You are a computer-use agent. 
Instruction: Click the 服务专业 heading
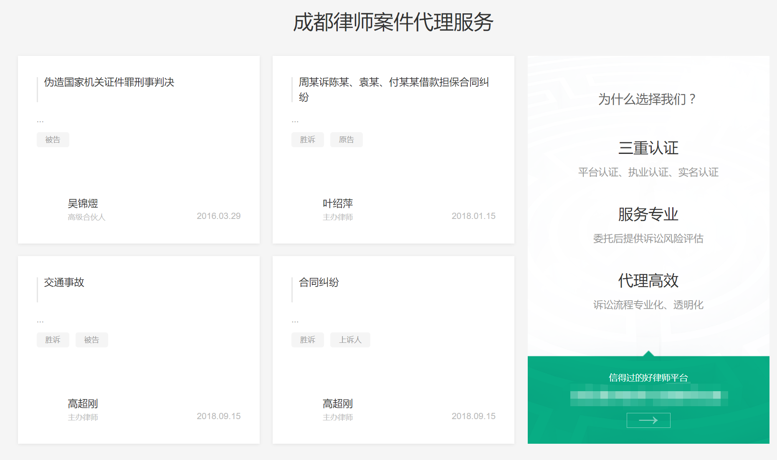tap(648, 214)
